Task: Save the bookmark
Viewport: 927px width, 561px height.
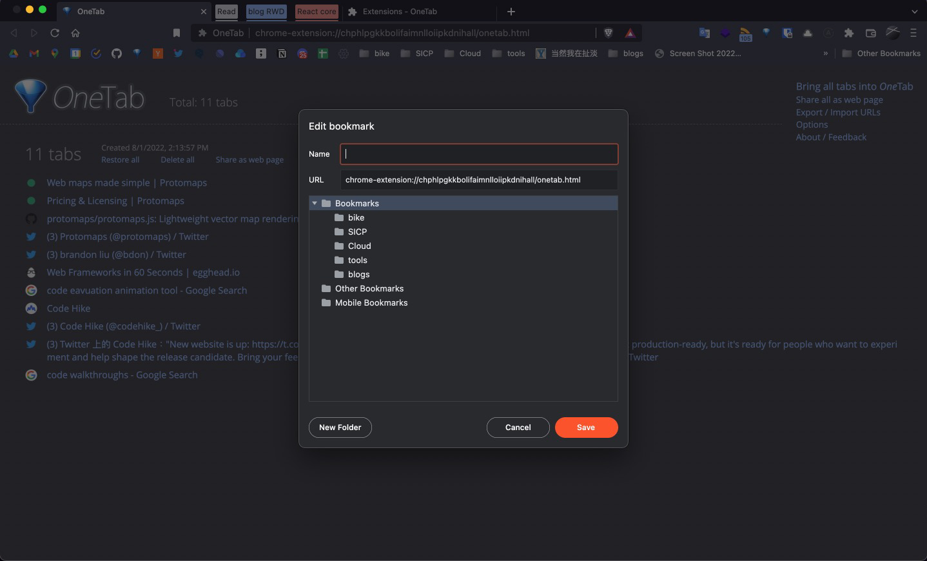Action: click(586, 428)
